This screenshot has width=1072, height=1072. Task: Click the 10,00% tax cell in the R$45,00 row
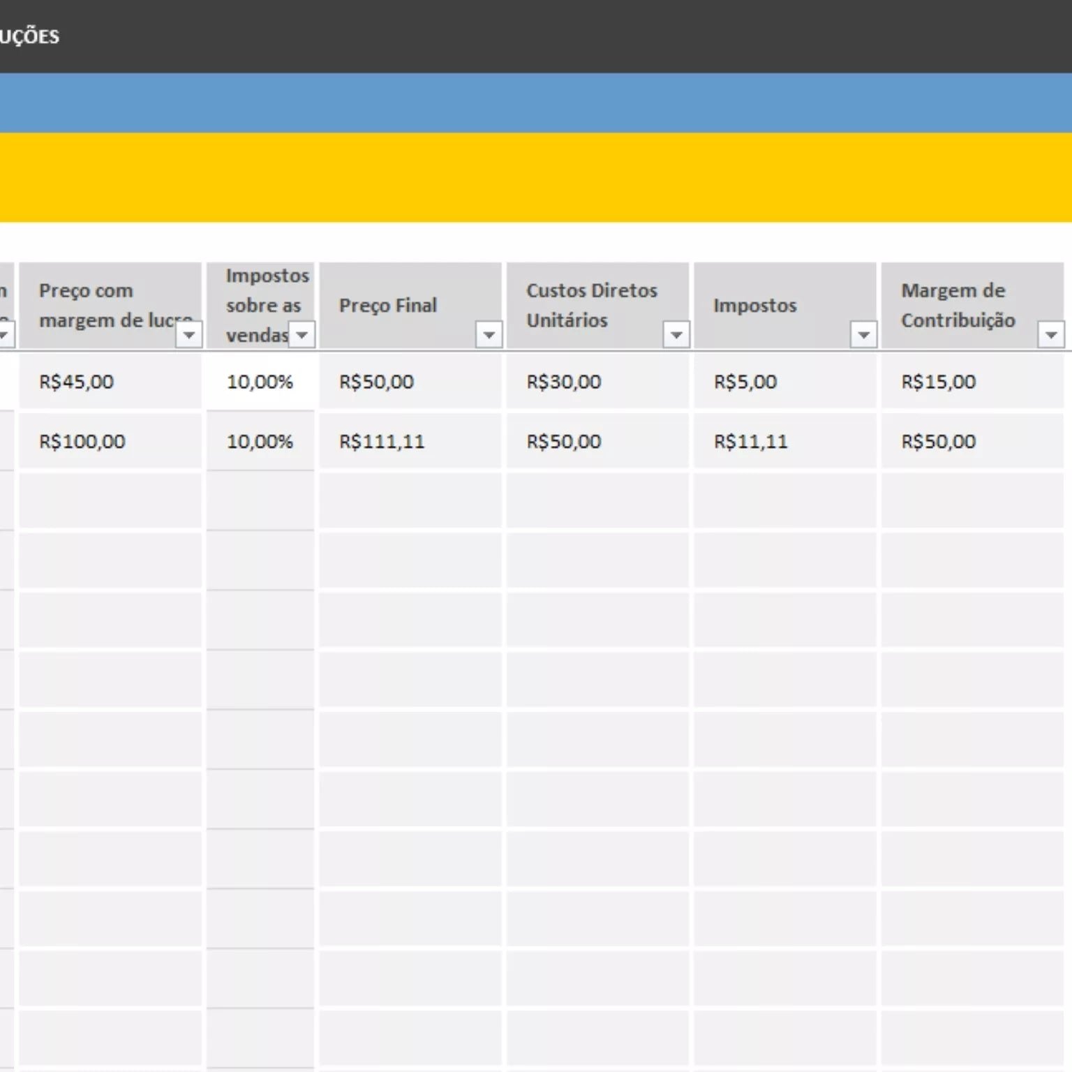tap(260, 382)
